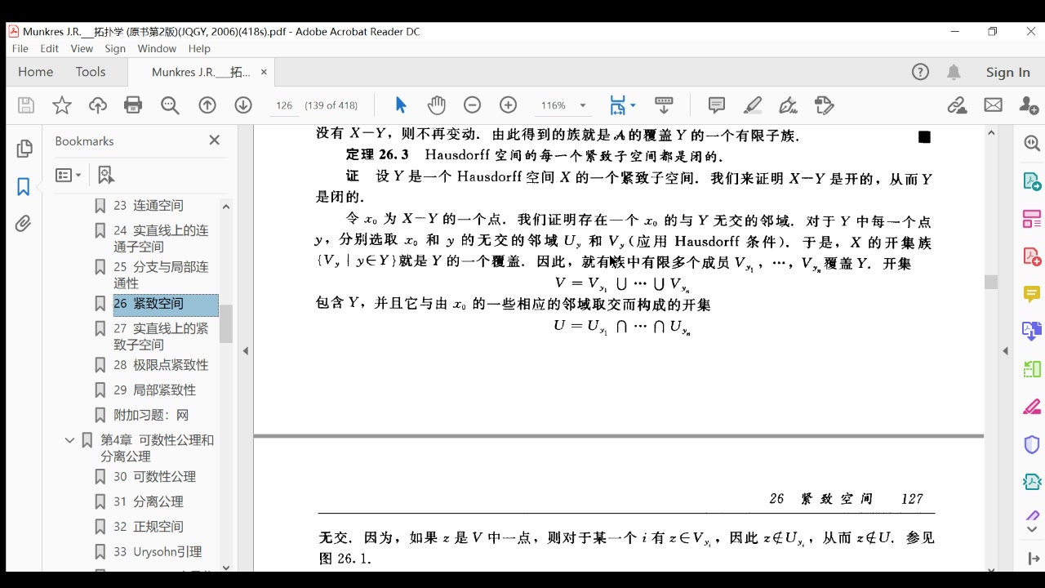The height and width of the screenshot is (588, 1045).
Task: Select bookmark 26 紧致空间
Action: pyautogui.click(x=166, y=304)
